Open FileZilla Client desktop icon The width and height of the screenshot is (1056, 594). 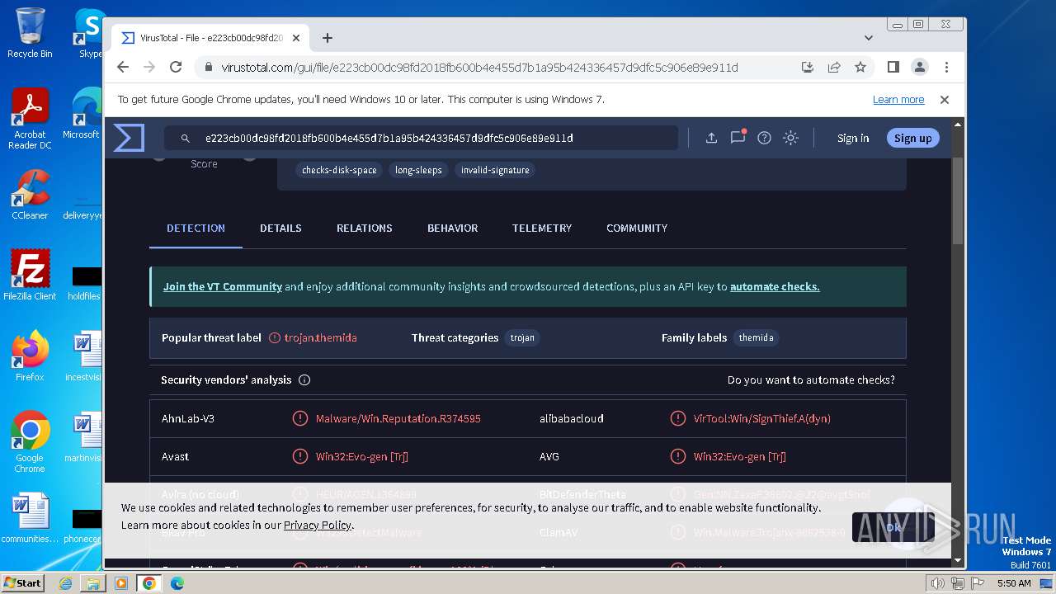point(30,276)
